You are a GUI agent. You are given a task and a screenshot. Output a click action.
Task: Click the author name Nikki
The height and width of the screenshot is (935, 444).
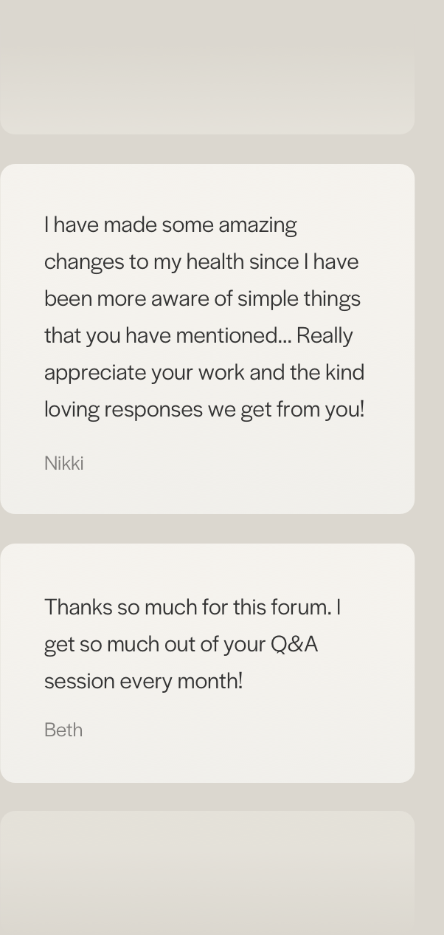(63, 463)
